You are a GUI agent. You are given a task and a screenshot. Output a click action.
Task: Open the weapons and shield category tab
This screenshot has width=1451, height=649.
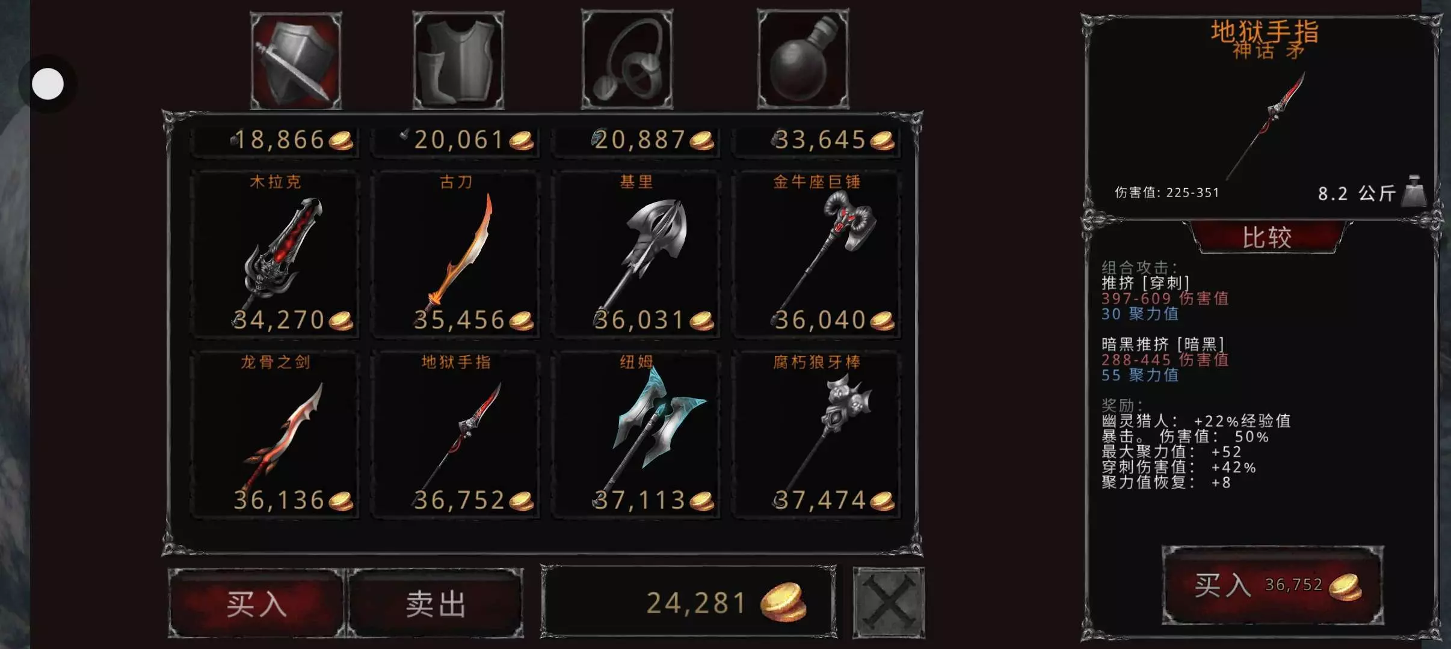tap(295, 61)
